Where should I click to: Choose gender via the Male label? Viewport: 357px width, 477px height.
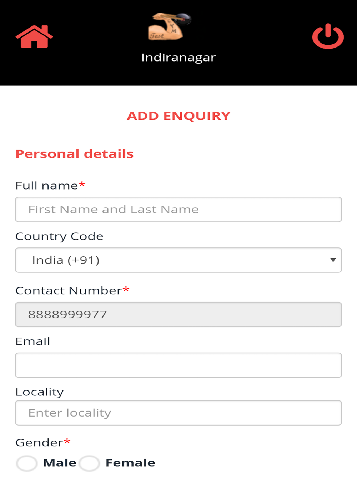60,463
